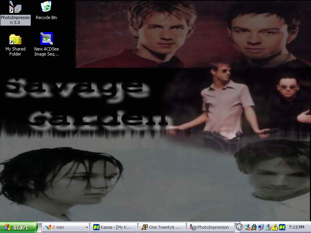
Task: Click the Kazaa tray icon
Action: [x=282, y=227]
